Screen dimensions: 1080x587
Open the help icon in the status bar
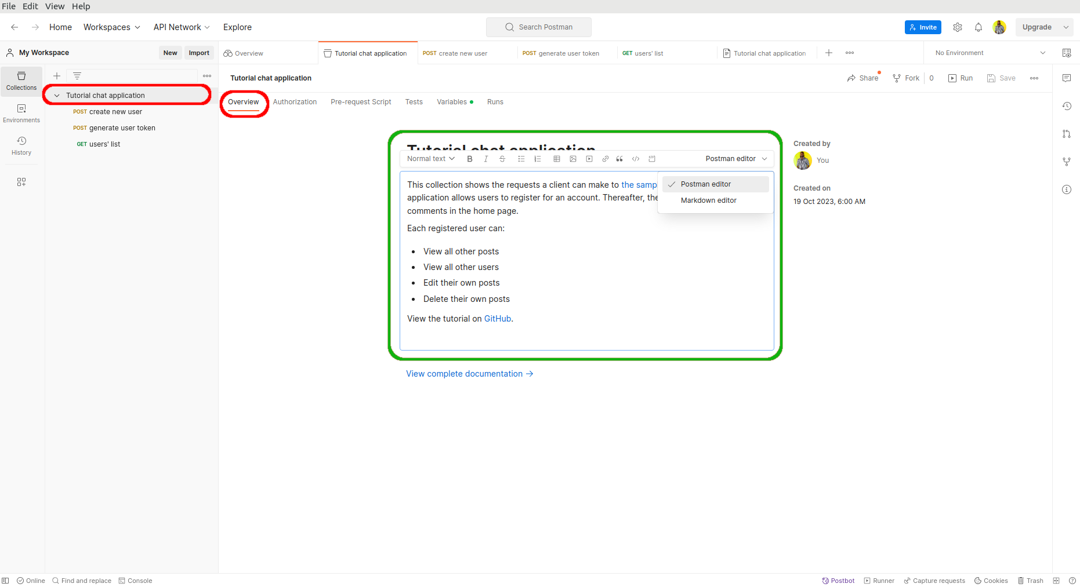1072,581
